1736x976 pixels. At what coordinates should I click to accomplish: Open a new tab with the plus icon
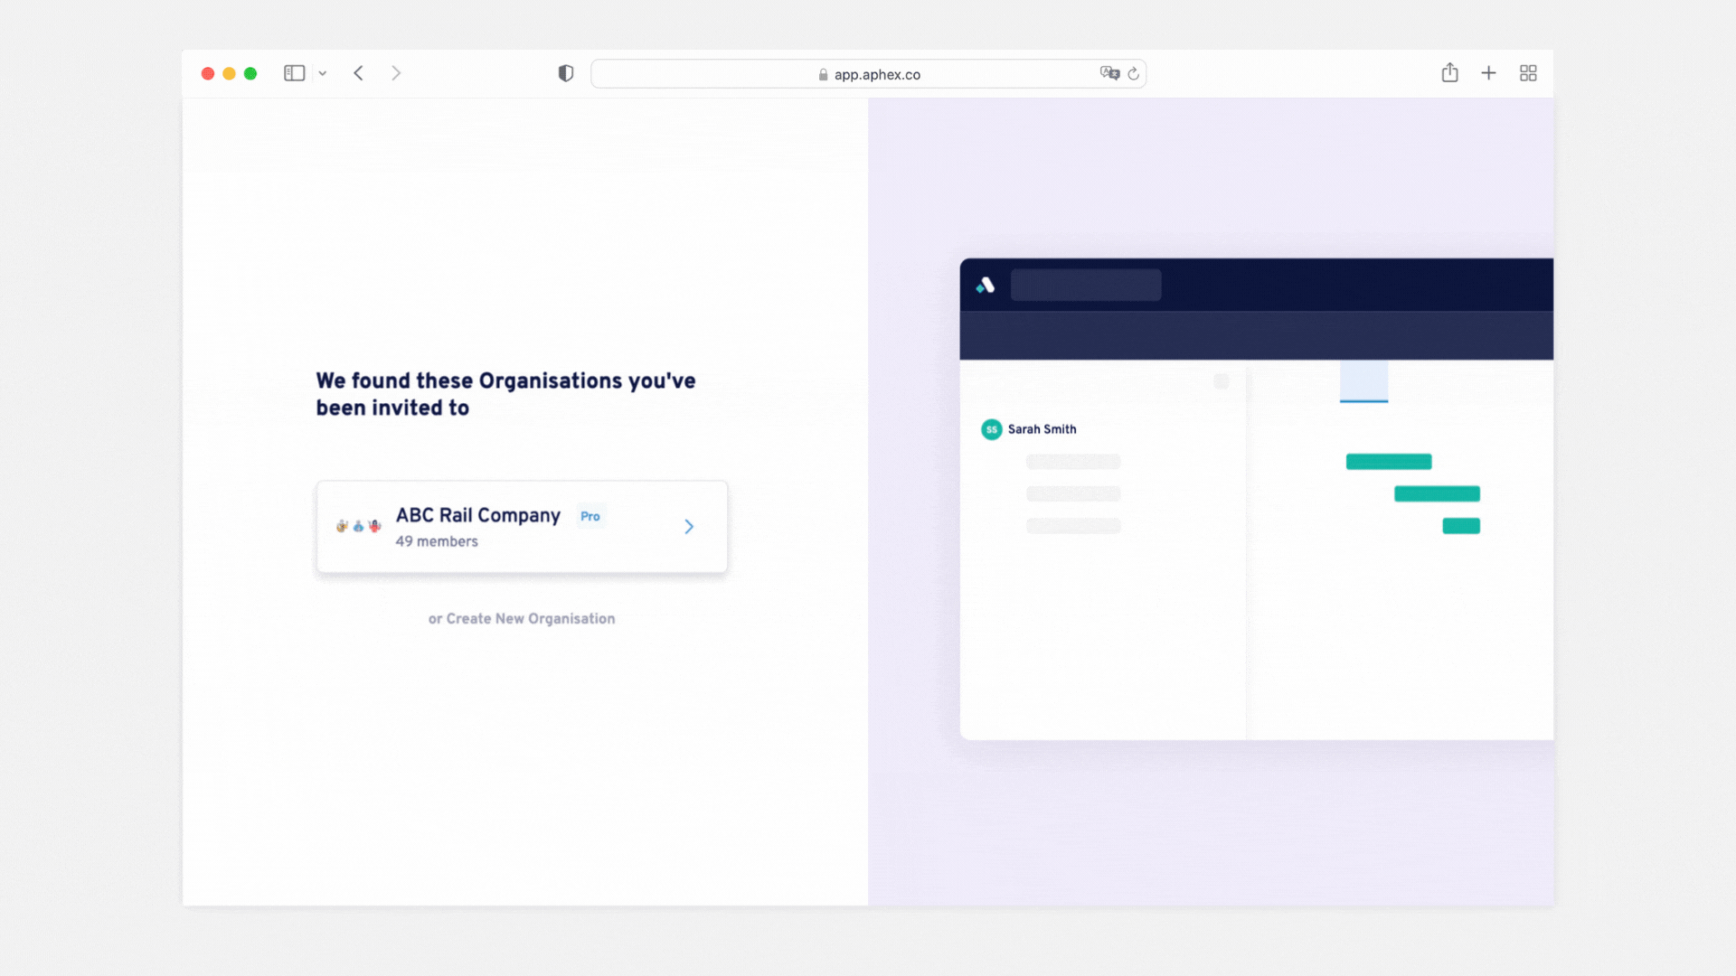point(1488,73)
